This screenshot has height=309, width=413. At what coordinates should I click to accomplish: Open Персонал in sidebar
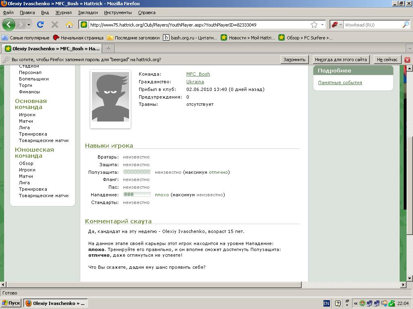pyautogui.click(x=30, y=72)
